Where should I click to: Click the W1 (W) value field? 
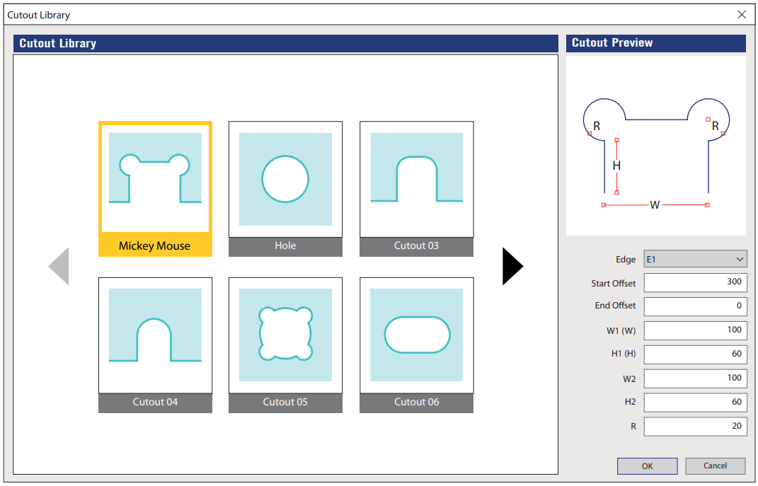(x=695, y=330)
